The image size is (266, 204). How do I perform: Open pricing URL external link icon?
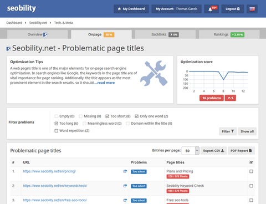tap(125, 171)
